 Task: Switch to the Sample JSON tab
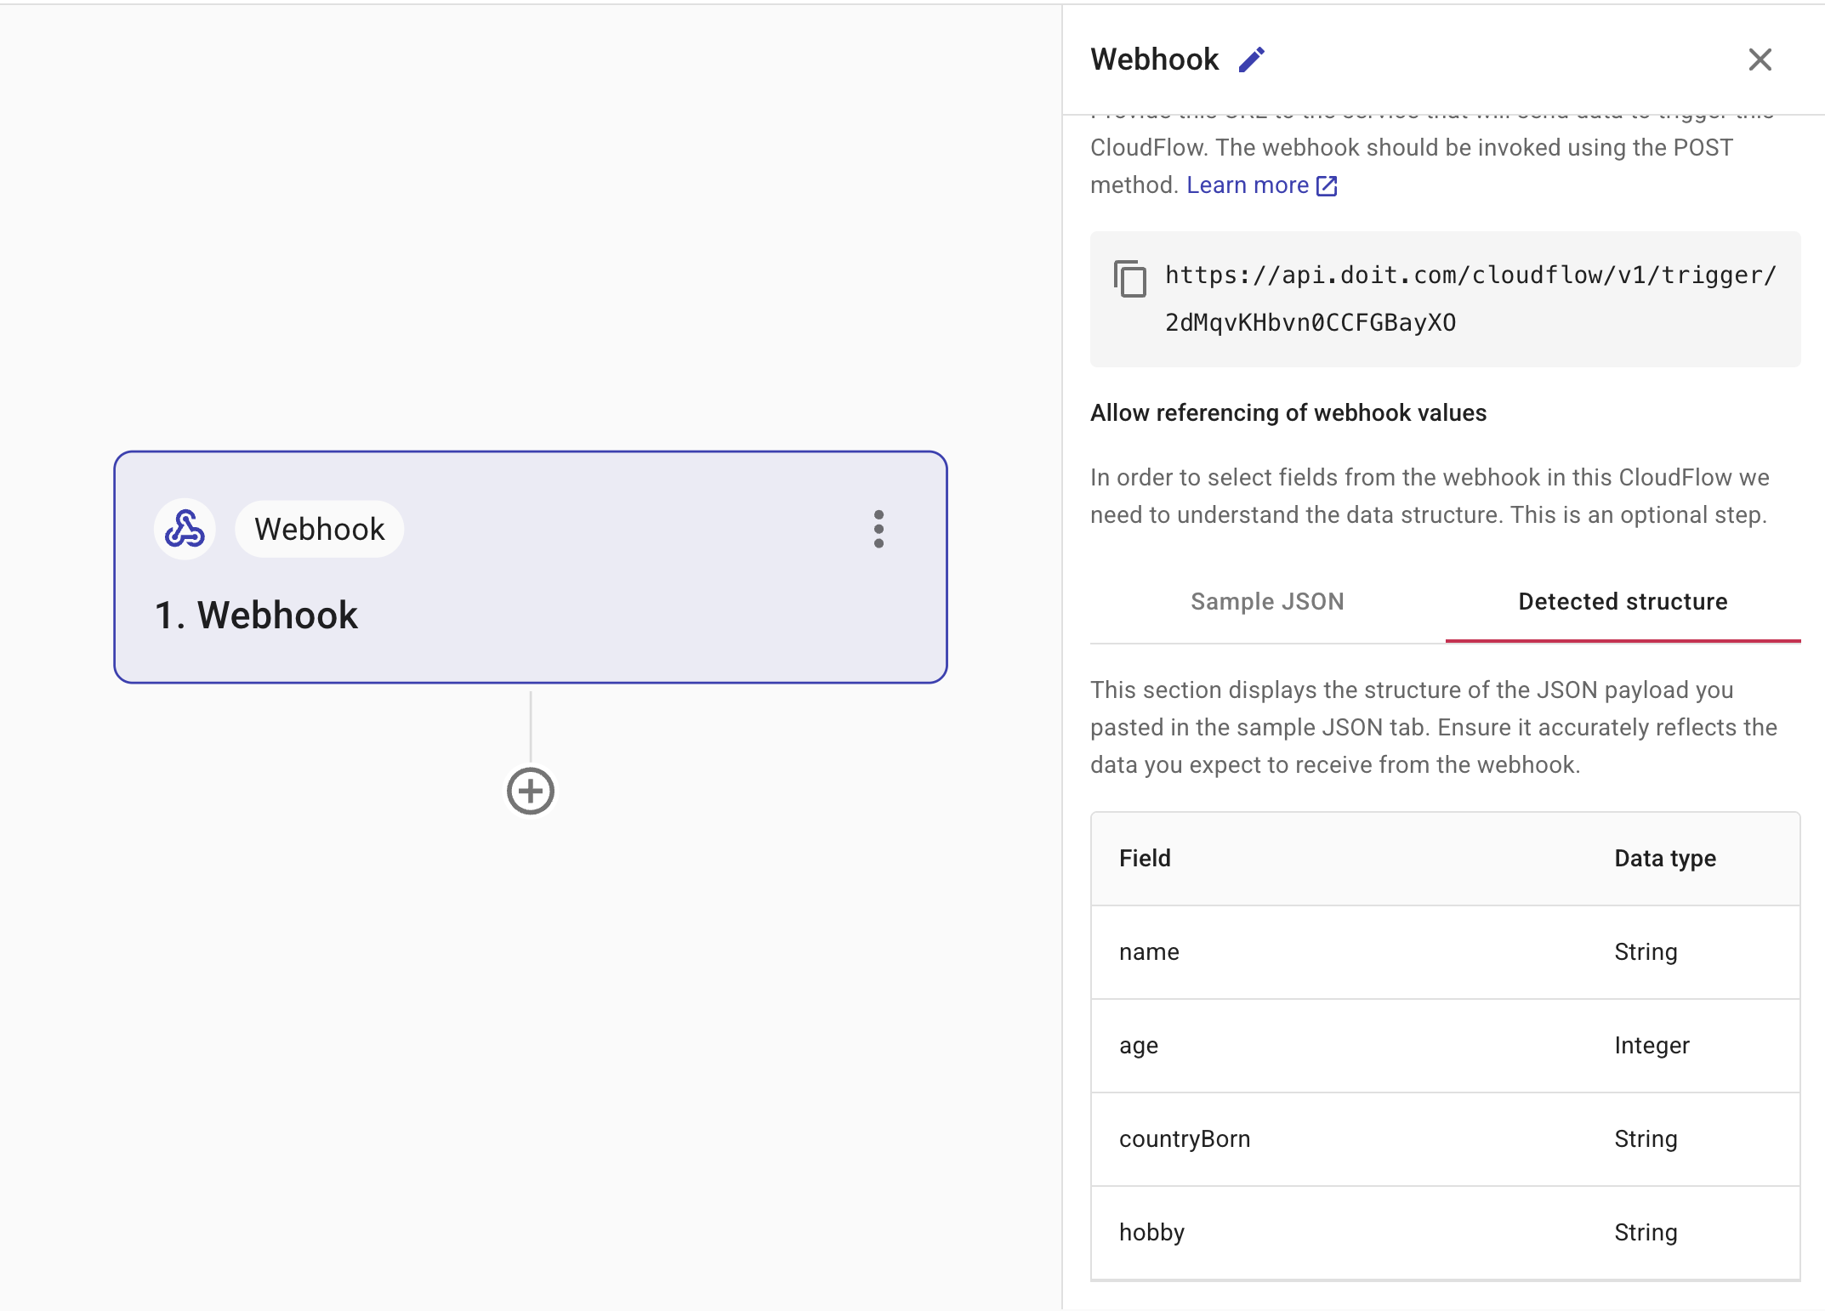(1266, 602)
